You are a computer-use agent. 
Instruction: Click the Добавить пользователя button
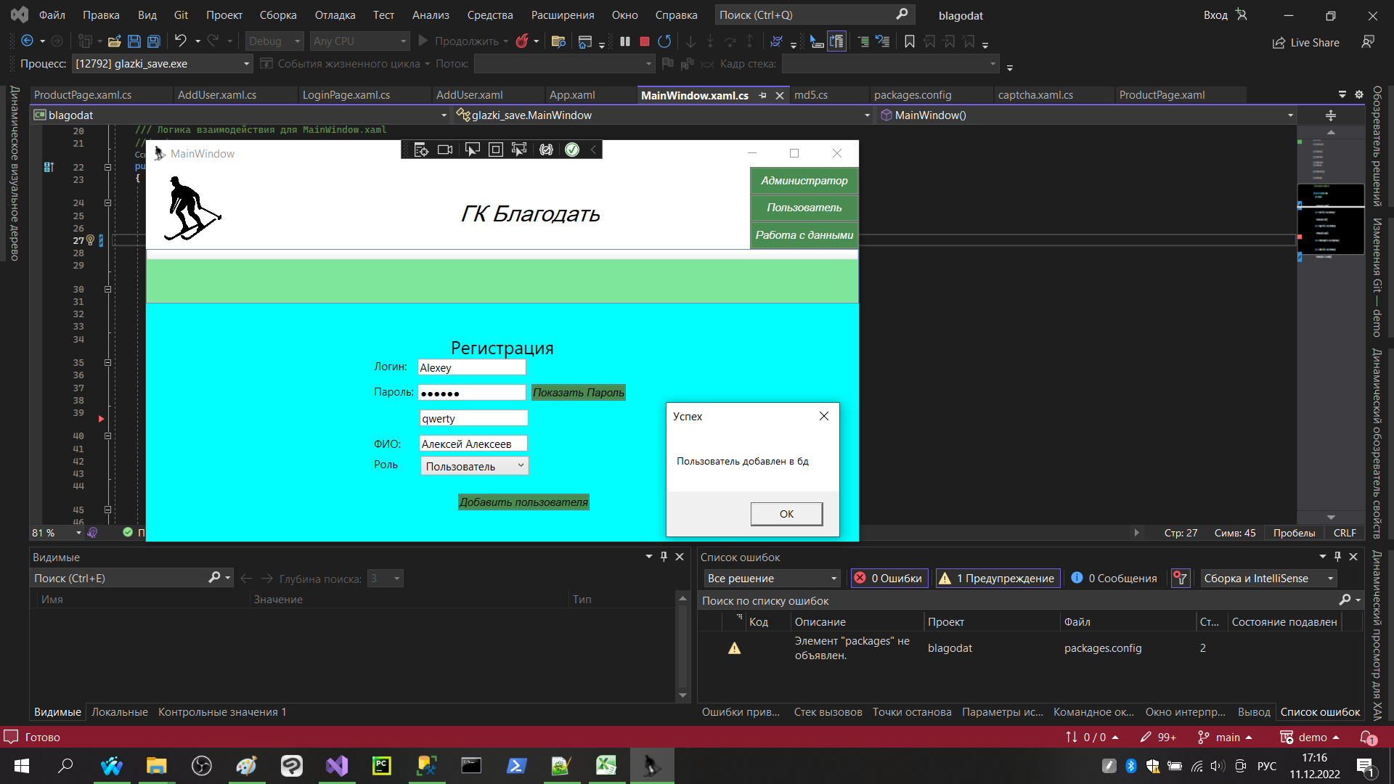click(x=523, y=502)
